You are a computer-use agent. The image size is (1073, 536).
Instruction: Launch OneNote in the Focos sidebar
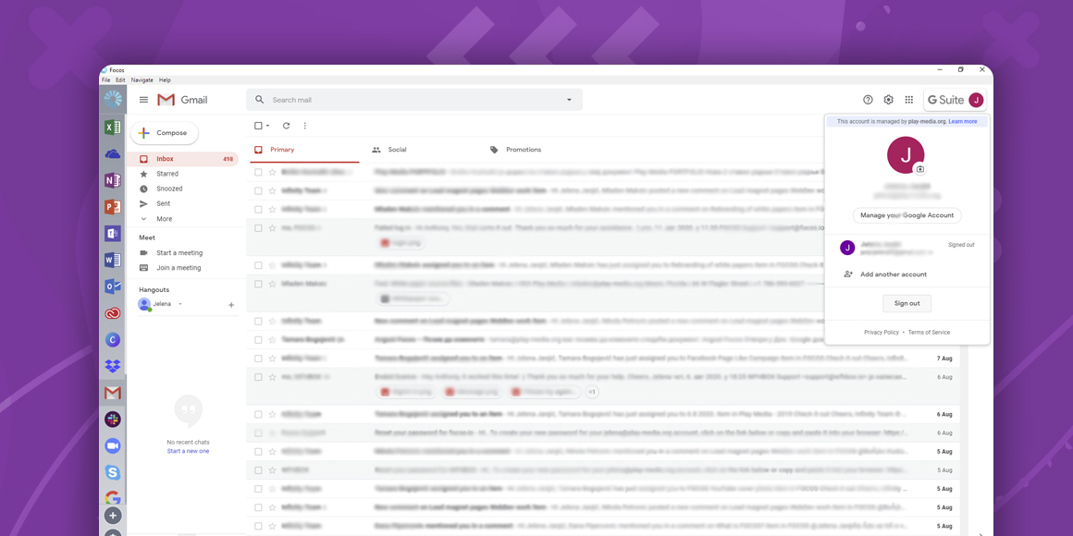click(x=113, y=180)
